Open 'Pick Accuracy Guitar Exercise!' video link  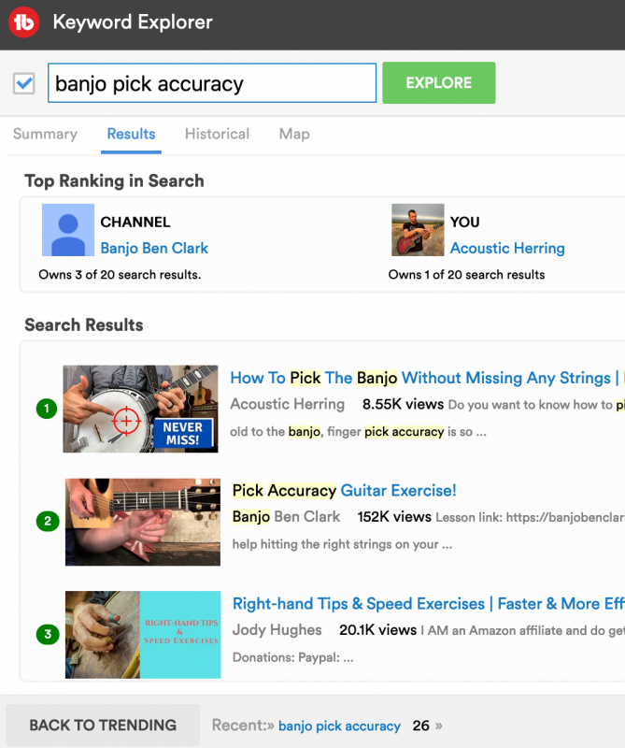pos(344,490)
